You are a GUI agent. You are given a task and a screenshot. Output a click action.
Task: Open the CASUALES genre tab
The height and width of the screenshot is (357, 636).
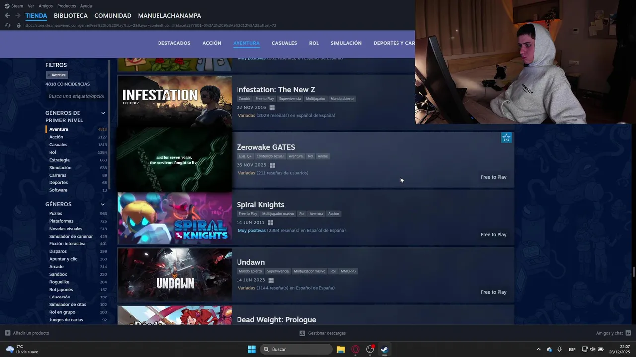point(284,43)
